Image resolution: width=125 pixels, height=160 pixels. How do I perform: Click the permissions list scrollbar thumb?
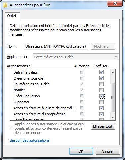pos(113,97)
